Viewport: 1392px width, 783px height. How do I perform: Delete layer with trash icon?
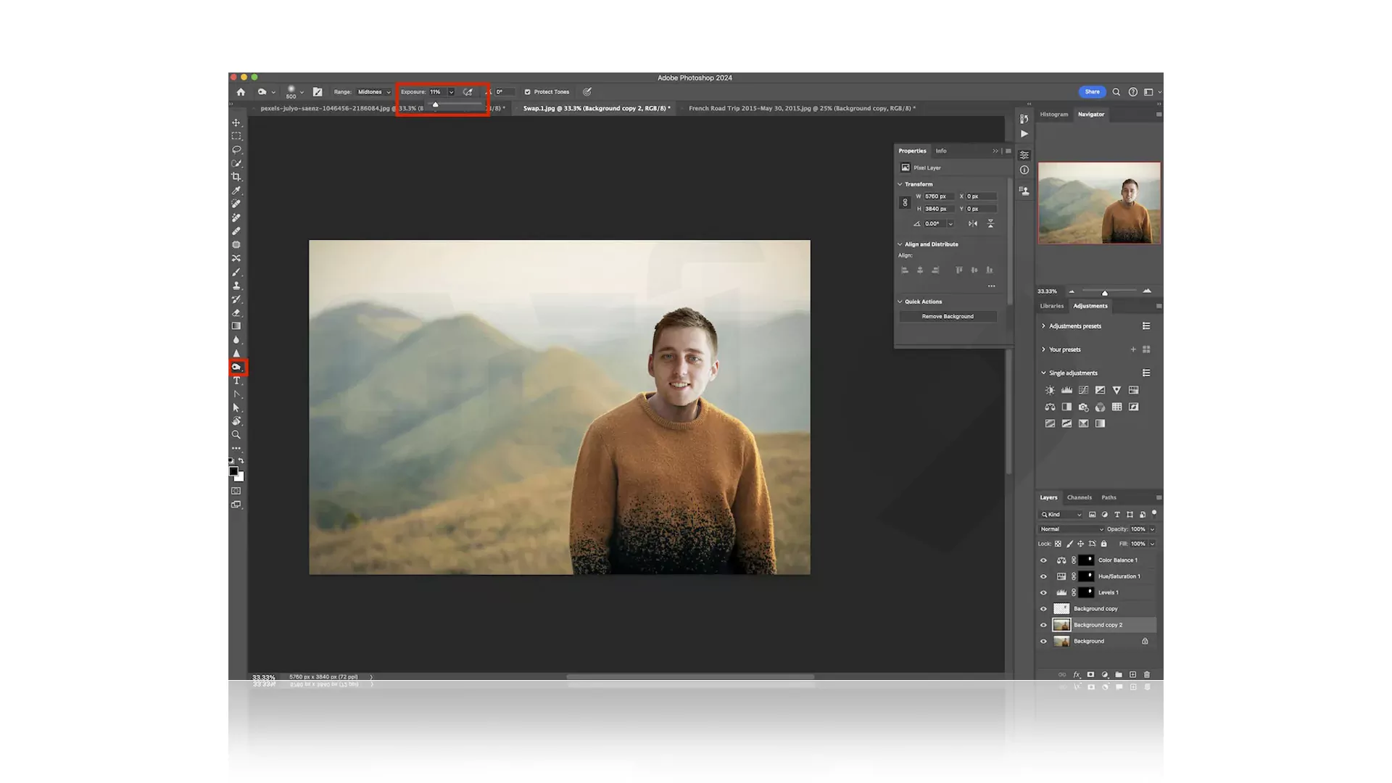pyautogui.click(x=1147, y=674)
